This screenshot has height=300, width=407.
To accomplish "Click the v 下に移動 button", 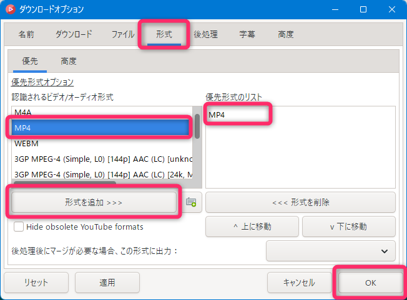I will [348, 227].
